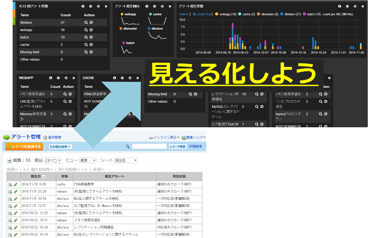The width and height of the screenshot is (368, 238).
Task: Click the magnifier action icon on dbslave row
Action: tap(86, 22)
